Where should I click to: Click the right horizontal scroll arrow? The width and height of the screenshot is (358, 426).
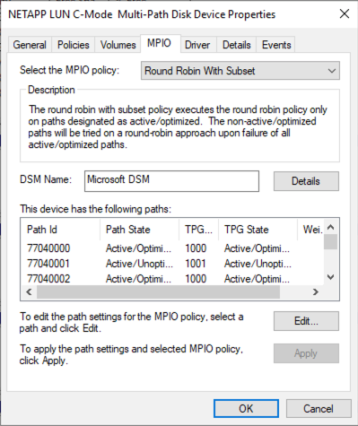pos(316,291)
